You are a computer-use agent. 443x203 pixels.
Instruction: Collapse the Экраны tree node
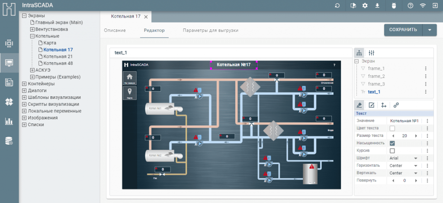pos(24,16)
